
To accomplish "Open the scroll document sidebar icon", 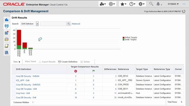I will pyautogui.click(x=6, y=46).
